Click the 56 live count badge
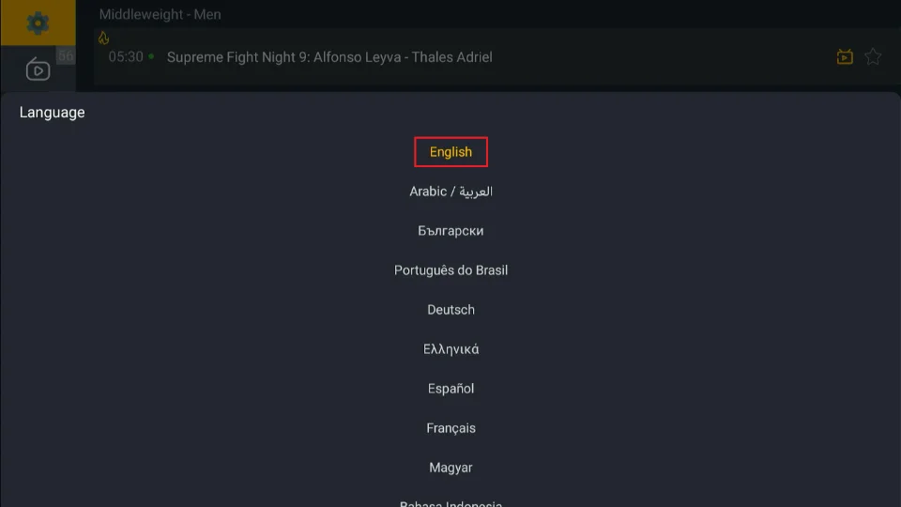 [x=66, y=55]
